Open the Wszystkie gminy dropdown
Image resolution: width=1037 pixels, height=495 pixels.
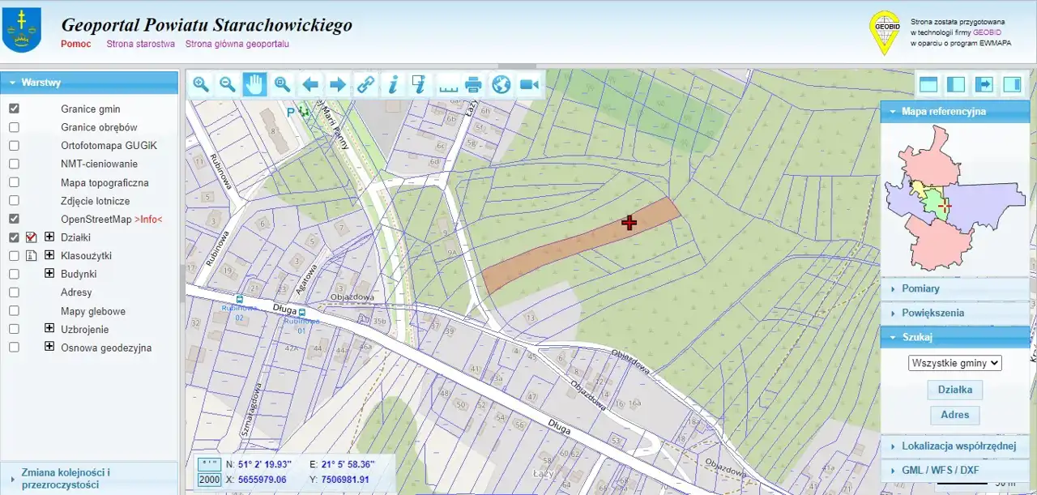point(955,363)
